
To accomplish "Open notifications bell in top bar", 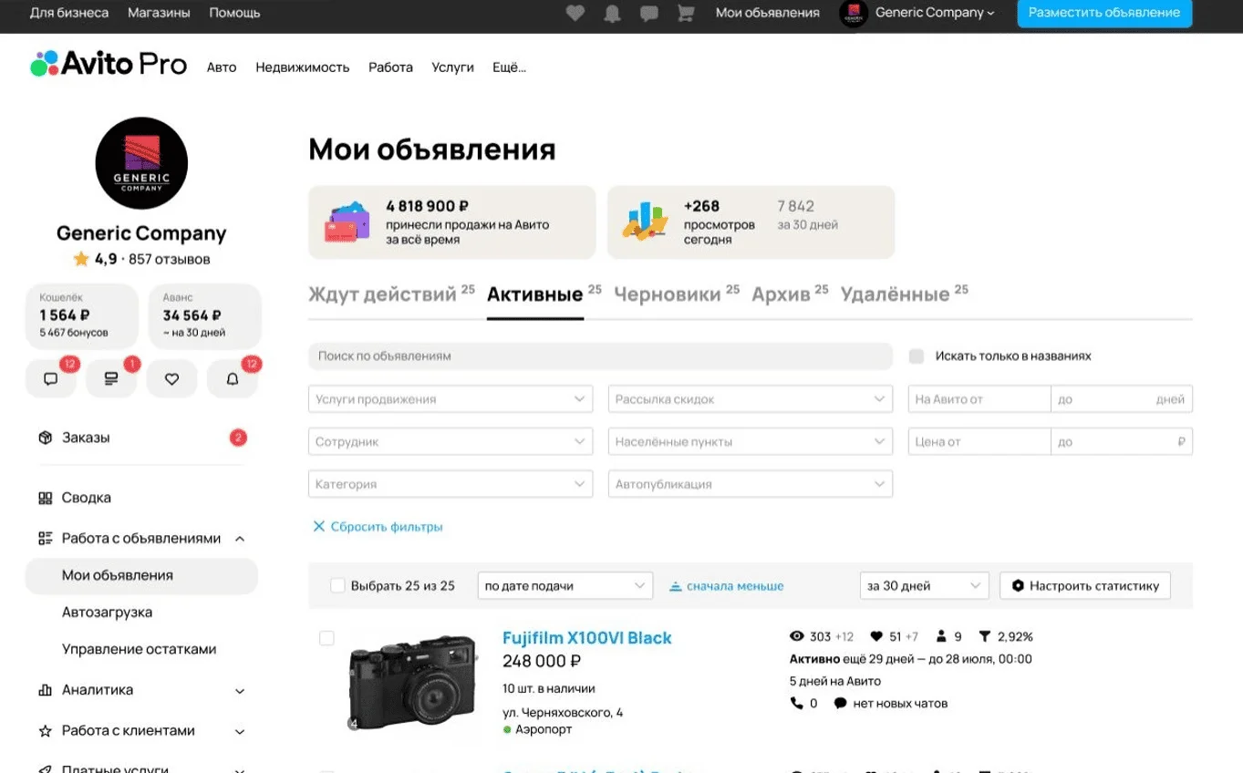I will (613, 13).
